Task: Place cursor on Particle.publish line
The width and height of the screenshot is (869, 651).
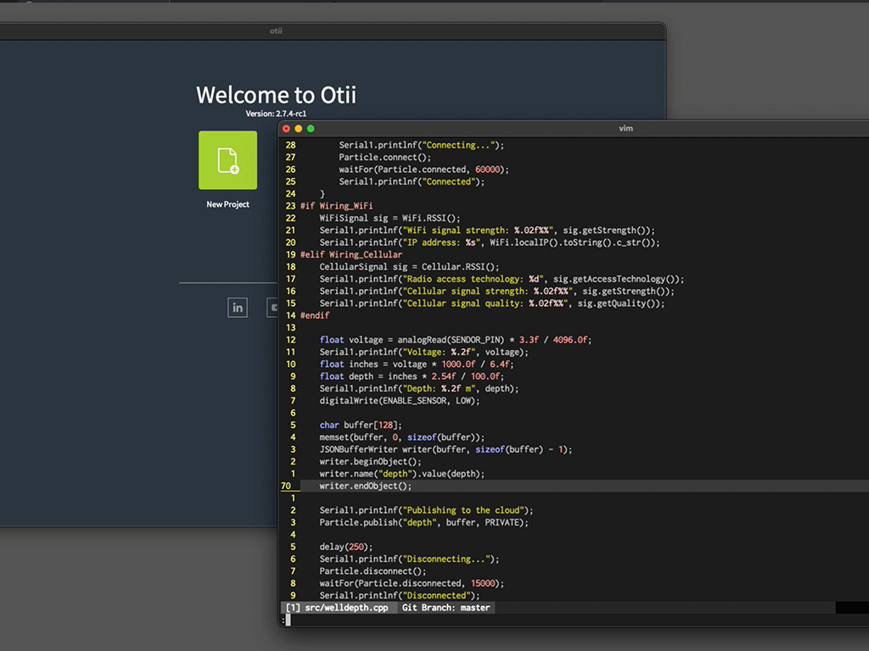Action: pyautogui.click(x=423, y=523)
